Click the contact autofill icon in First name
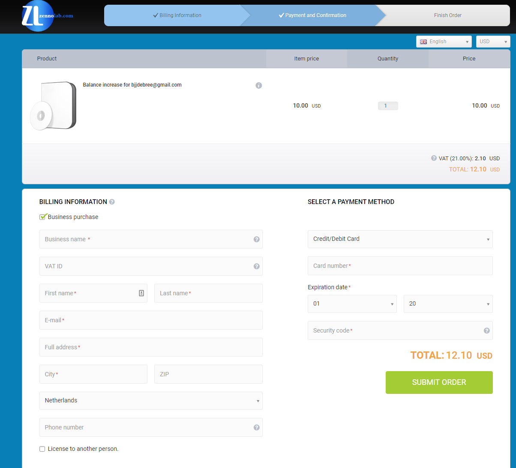516x468 pixels. point(141,293)
